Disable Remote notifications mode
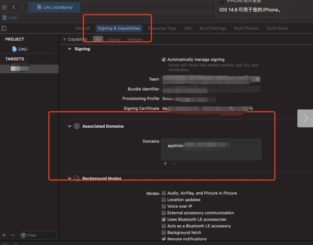Viewport: 313px width, 245px height. [164, 239]
